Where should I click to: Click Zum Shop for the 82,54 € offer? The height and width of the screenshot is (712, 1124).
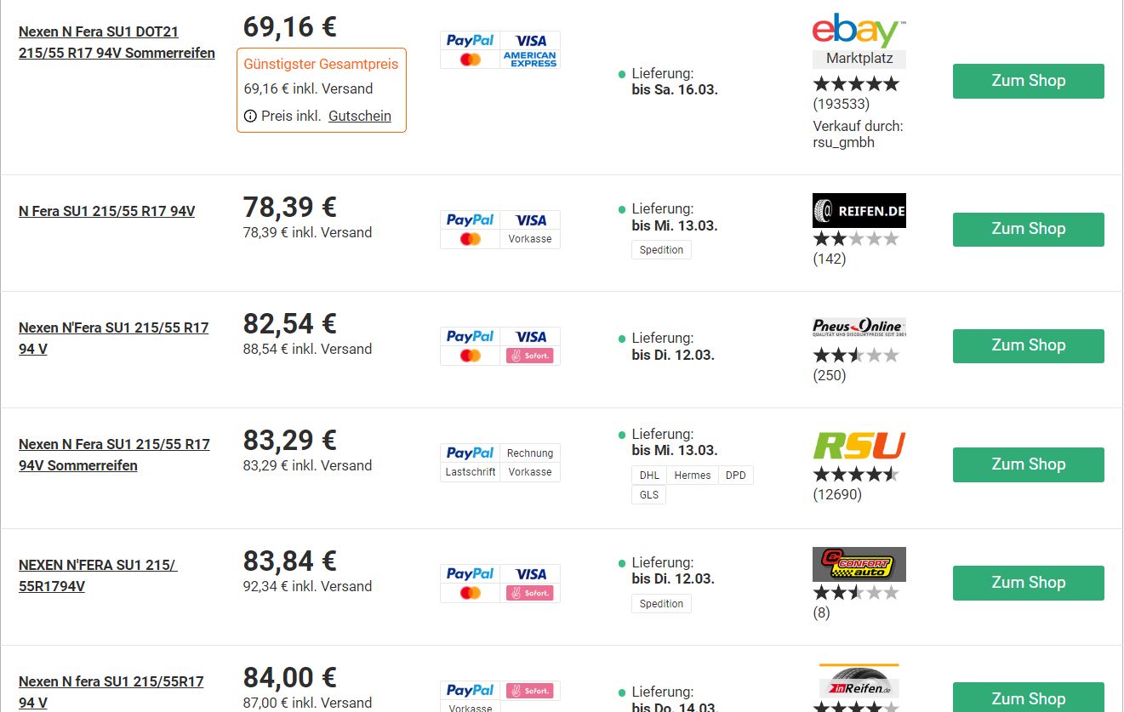tap(1028, 345)
